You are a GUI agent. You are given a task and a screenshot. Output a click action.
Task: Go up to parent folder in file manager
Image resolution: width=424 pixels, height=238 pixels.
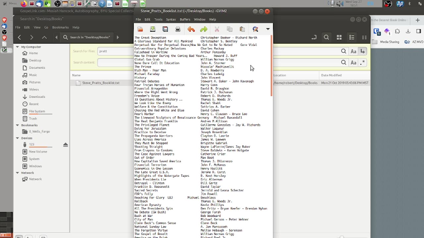44,37
